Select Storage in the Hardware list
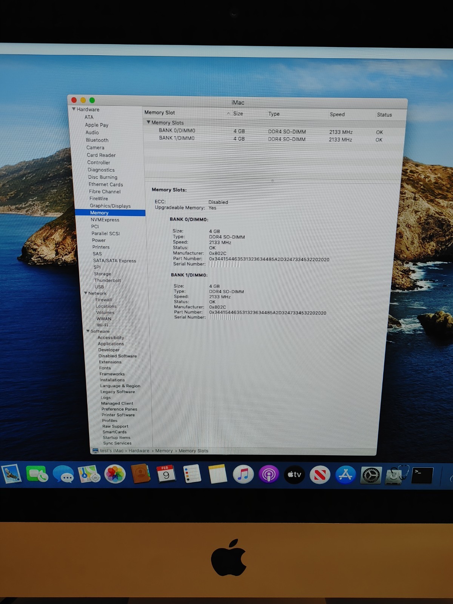 pyautogui.click(x=102, y=274)
